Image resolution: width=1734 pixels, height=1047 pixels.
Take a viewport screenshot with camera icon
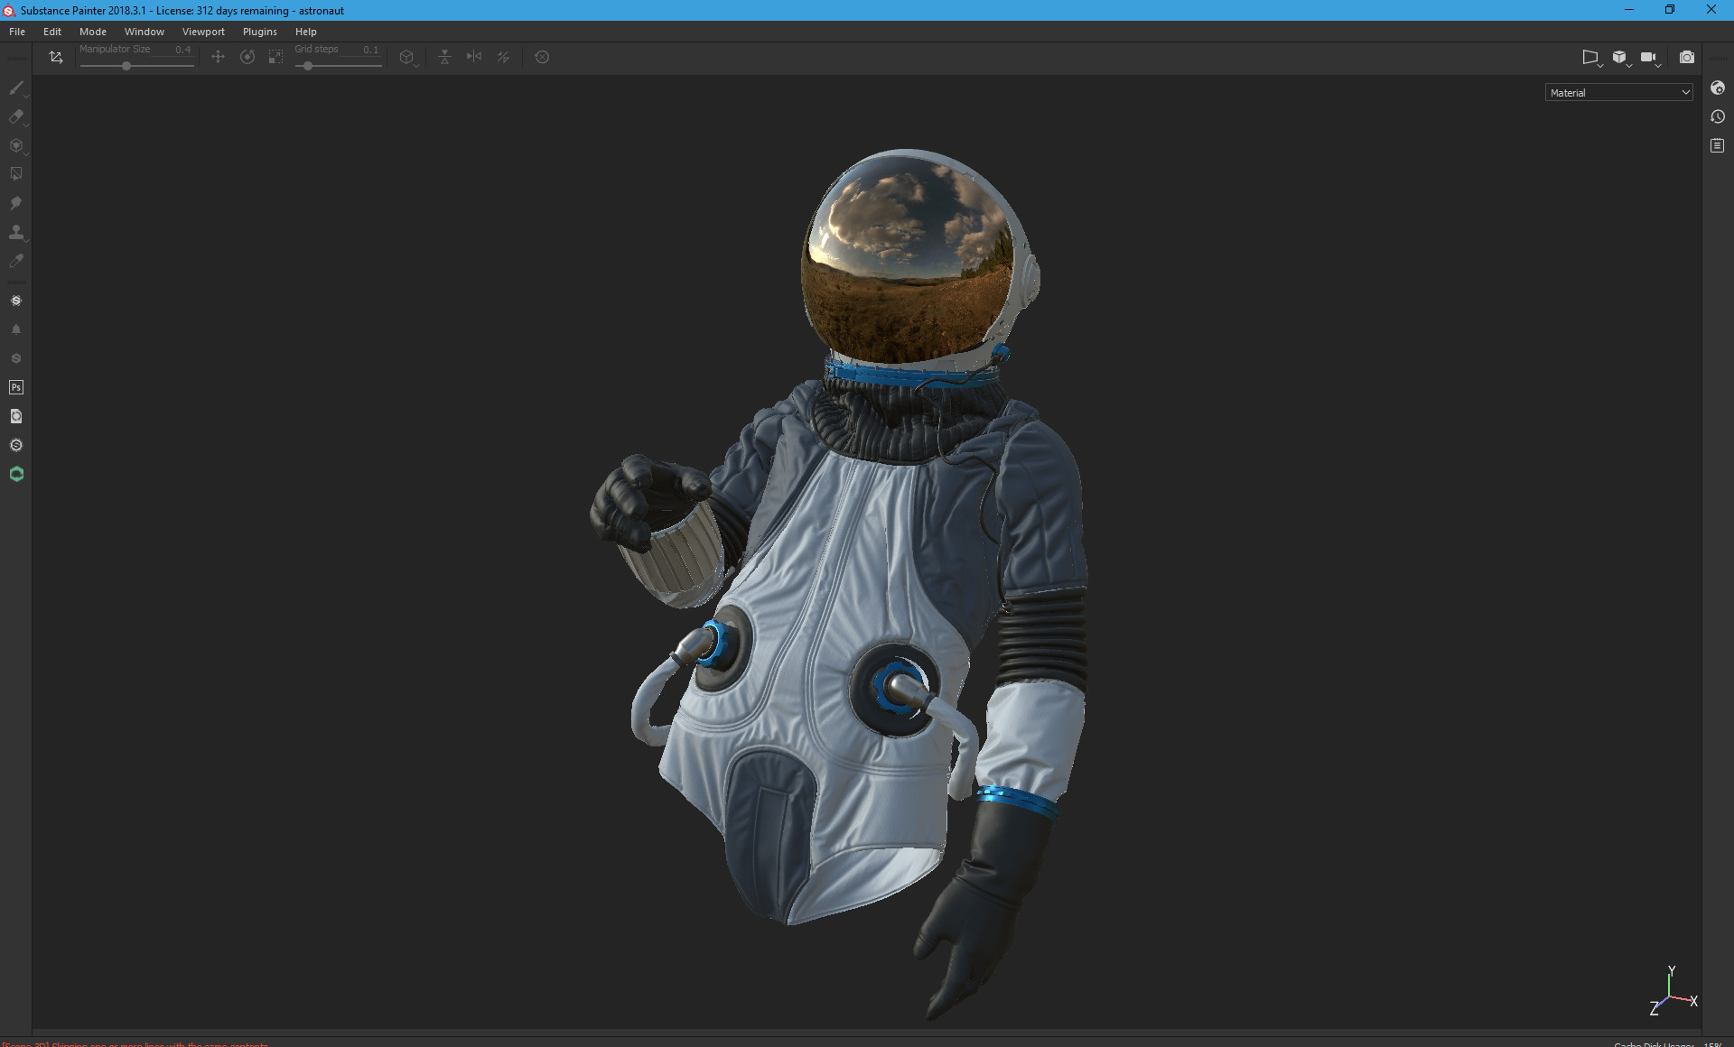pos(1686,57)
